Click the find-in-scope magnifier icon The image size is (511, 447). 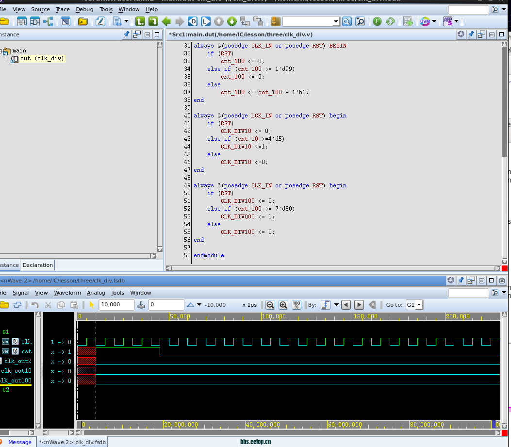coord(360,22)
